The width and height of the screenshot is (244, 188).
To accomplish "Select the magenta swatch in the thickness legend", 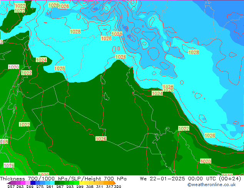I will pyautogui.click(x=23, y=183).
